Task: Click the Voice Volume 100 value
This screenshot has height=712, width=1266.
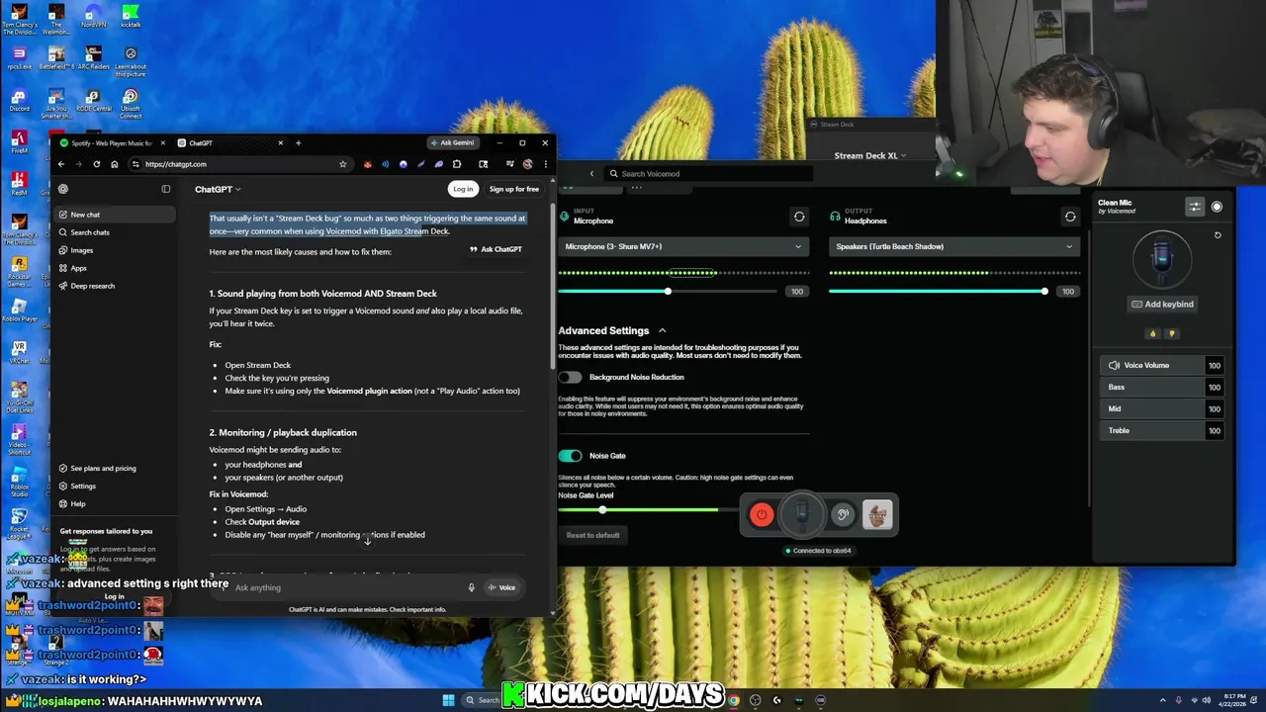Action: [x=1214, y=365]
